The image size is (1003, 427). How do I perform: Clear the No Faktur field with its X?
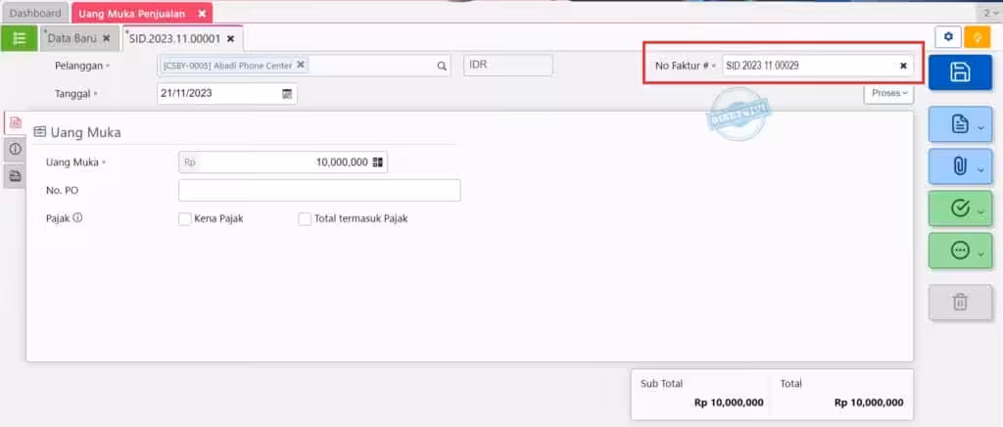903,66
